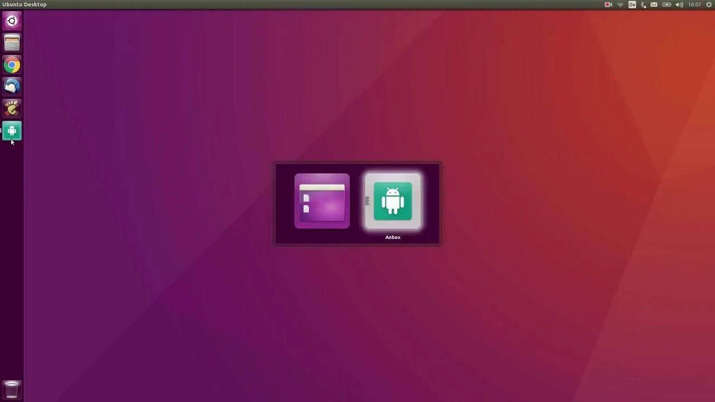
Task: Open the battery status menu
Action: 666,4
